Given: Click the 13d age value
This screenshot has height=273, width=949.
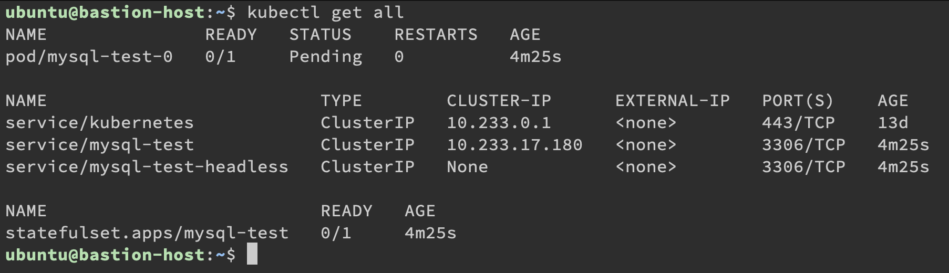Looking at the screenshot, I should pyautogui.click(x=893, y=123).
